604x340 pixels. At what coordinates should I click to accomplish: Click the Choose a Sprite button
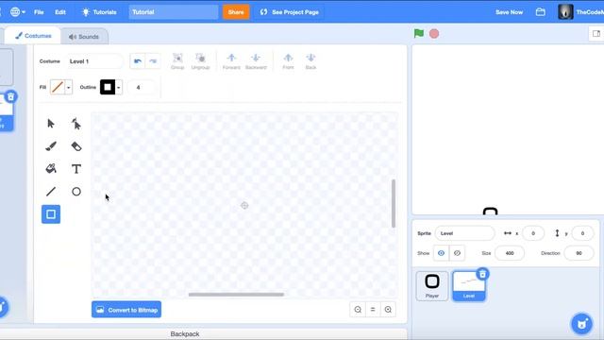(581, 323)
